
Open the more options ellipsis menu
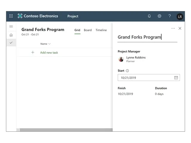(x=173, y=28)
